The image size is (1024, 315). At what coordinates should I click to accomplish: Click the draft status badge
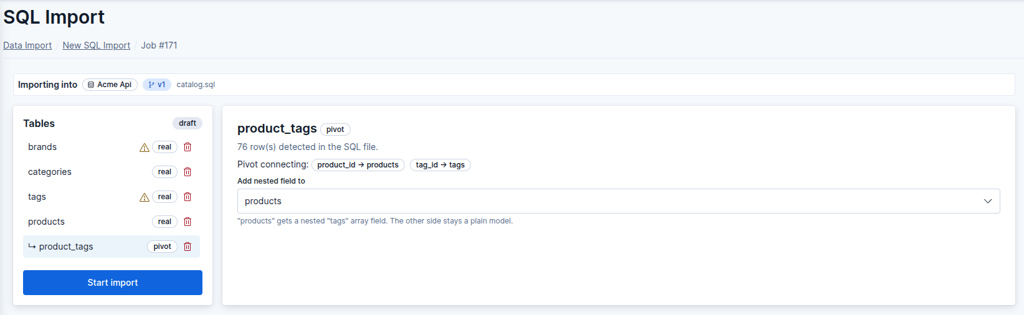(x=187, y=123)
